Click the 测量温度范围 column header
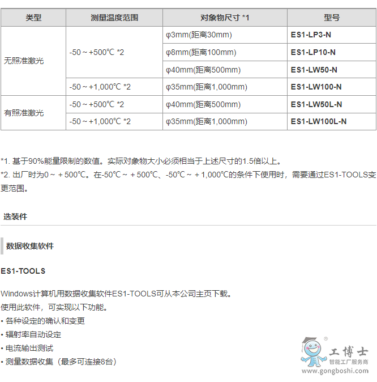 tap(114, 18)
